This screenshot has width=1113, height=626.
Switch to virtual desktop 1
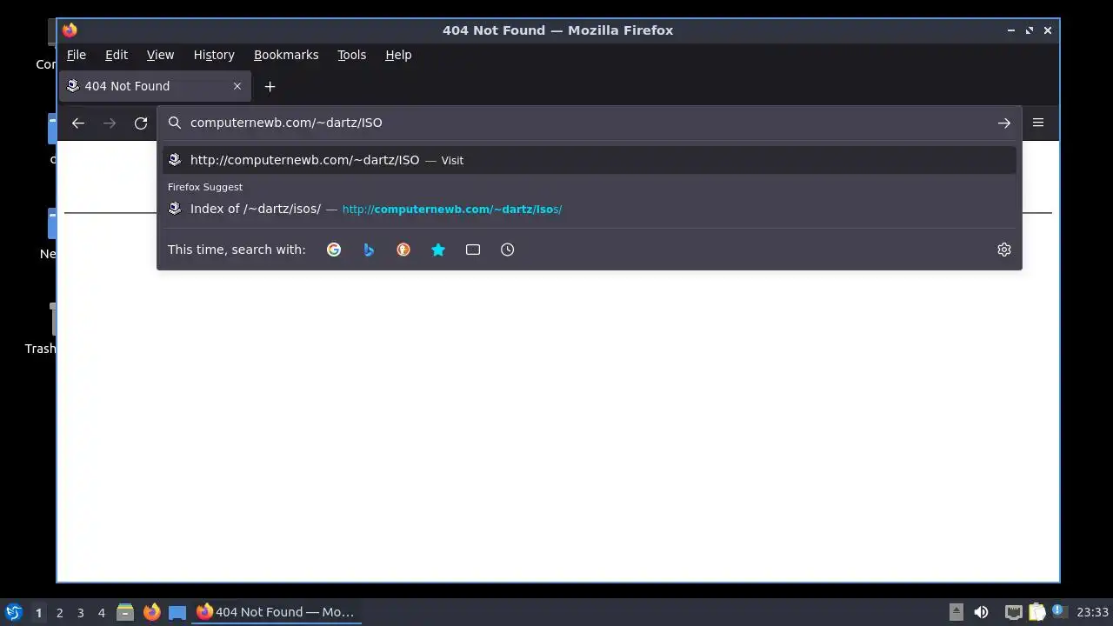click(38, 612)
